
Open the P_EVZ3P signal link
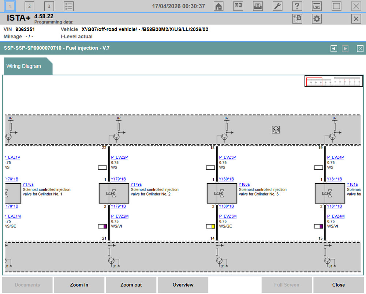pyautogui.click(x=227, y=158)
